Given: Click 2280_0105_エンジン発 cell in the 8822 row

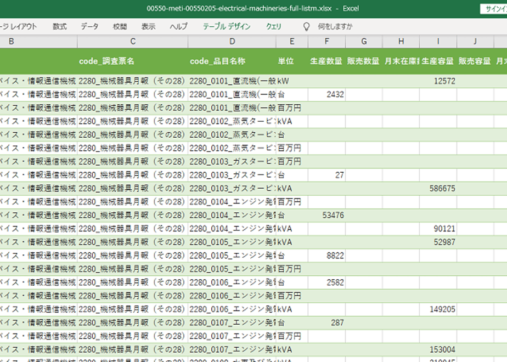Looking at the screenshot, I should click(232, 256).
